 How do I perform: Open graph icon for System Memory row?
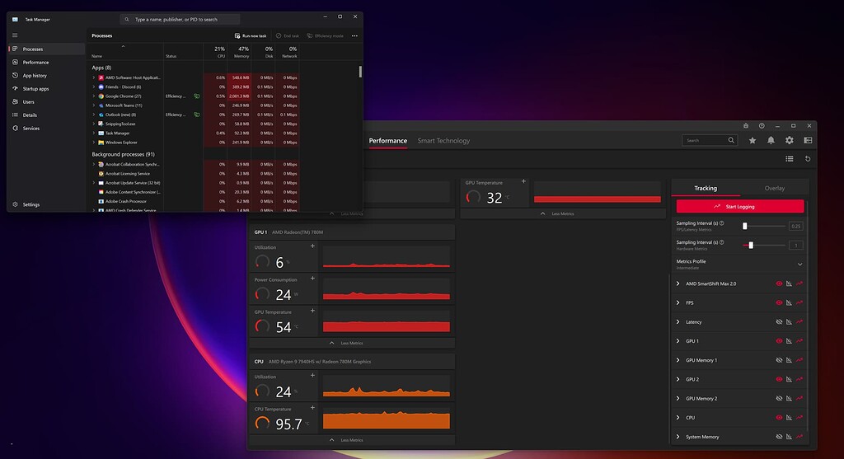pos(789,437)
